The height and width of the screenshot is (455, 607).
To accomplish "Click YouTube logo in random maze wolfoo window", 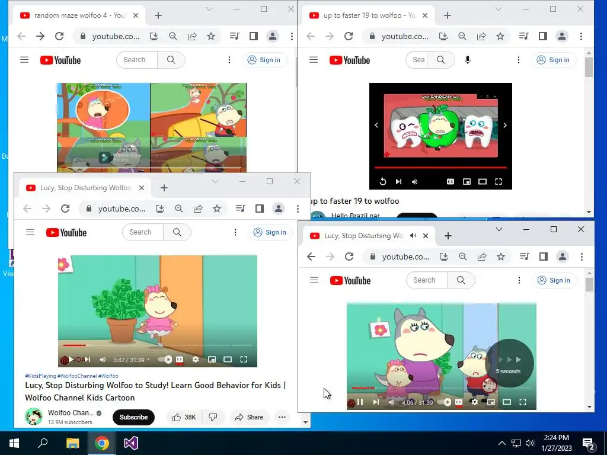I will 60,60.
